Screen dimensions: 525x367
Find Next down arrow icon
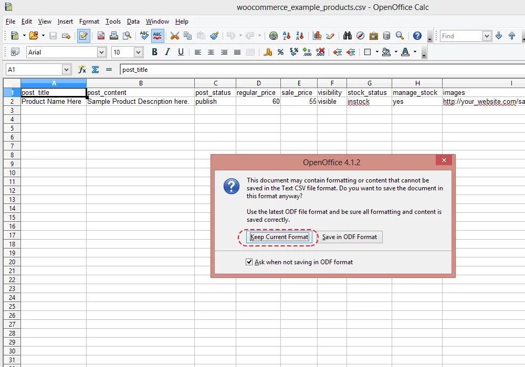tap(499, 36)
